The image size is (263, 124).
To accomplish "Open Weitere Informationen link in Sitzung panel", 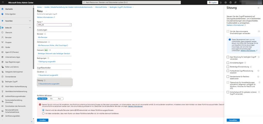I will (x=236, y=25).
